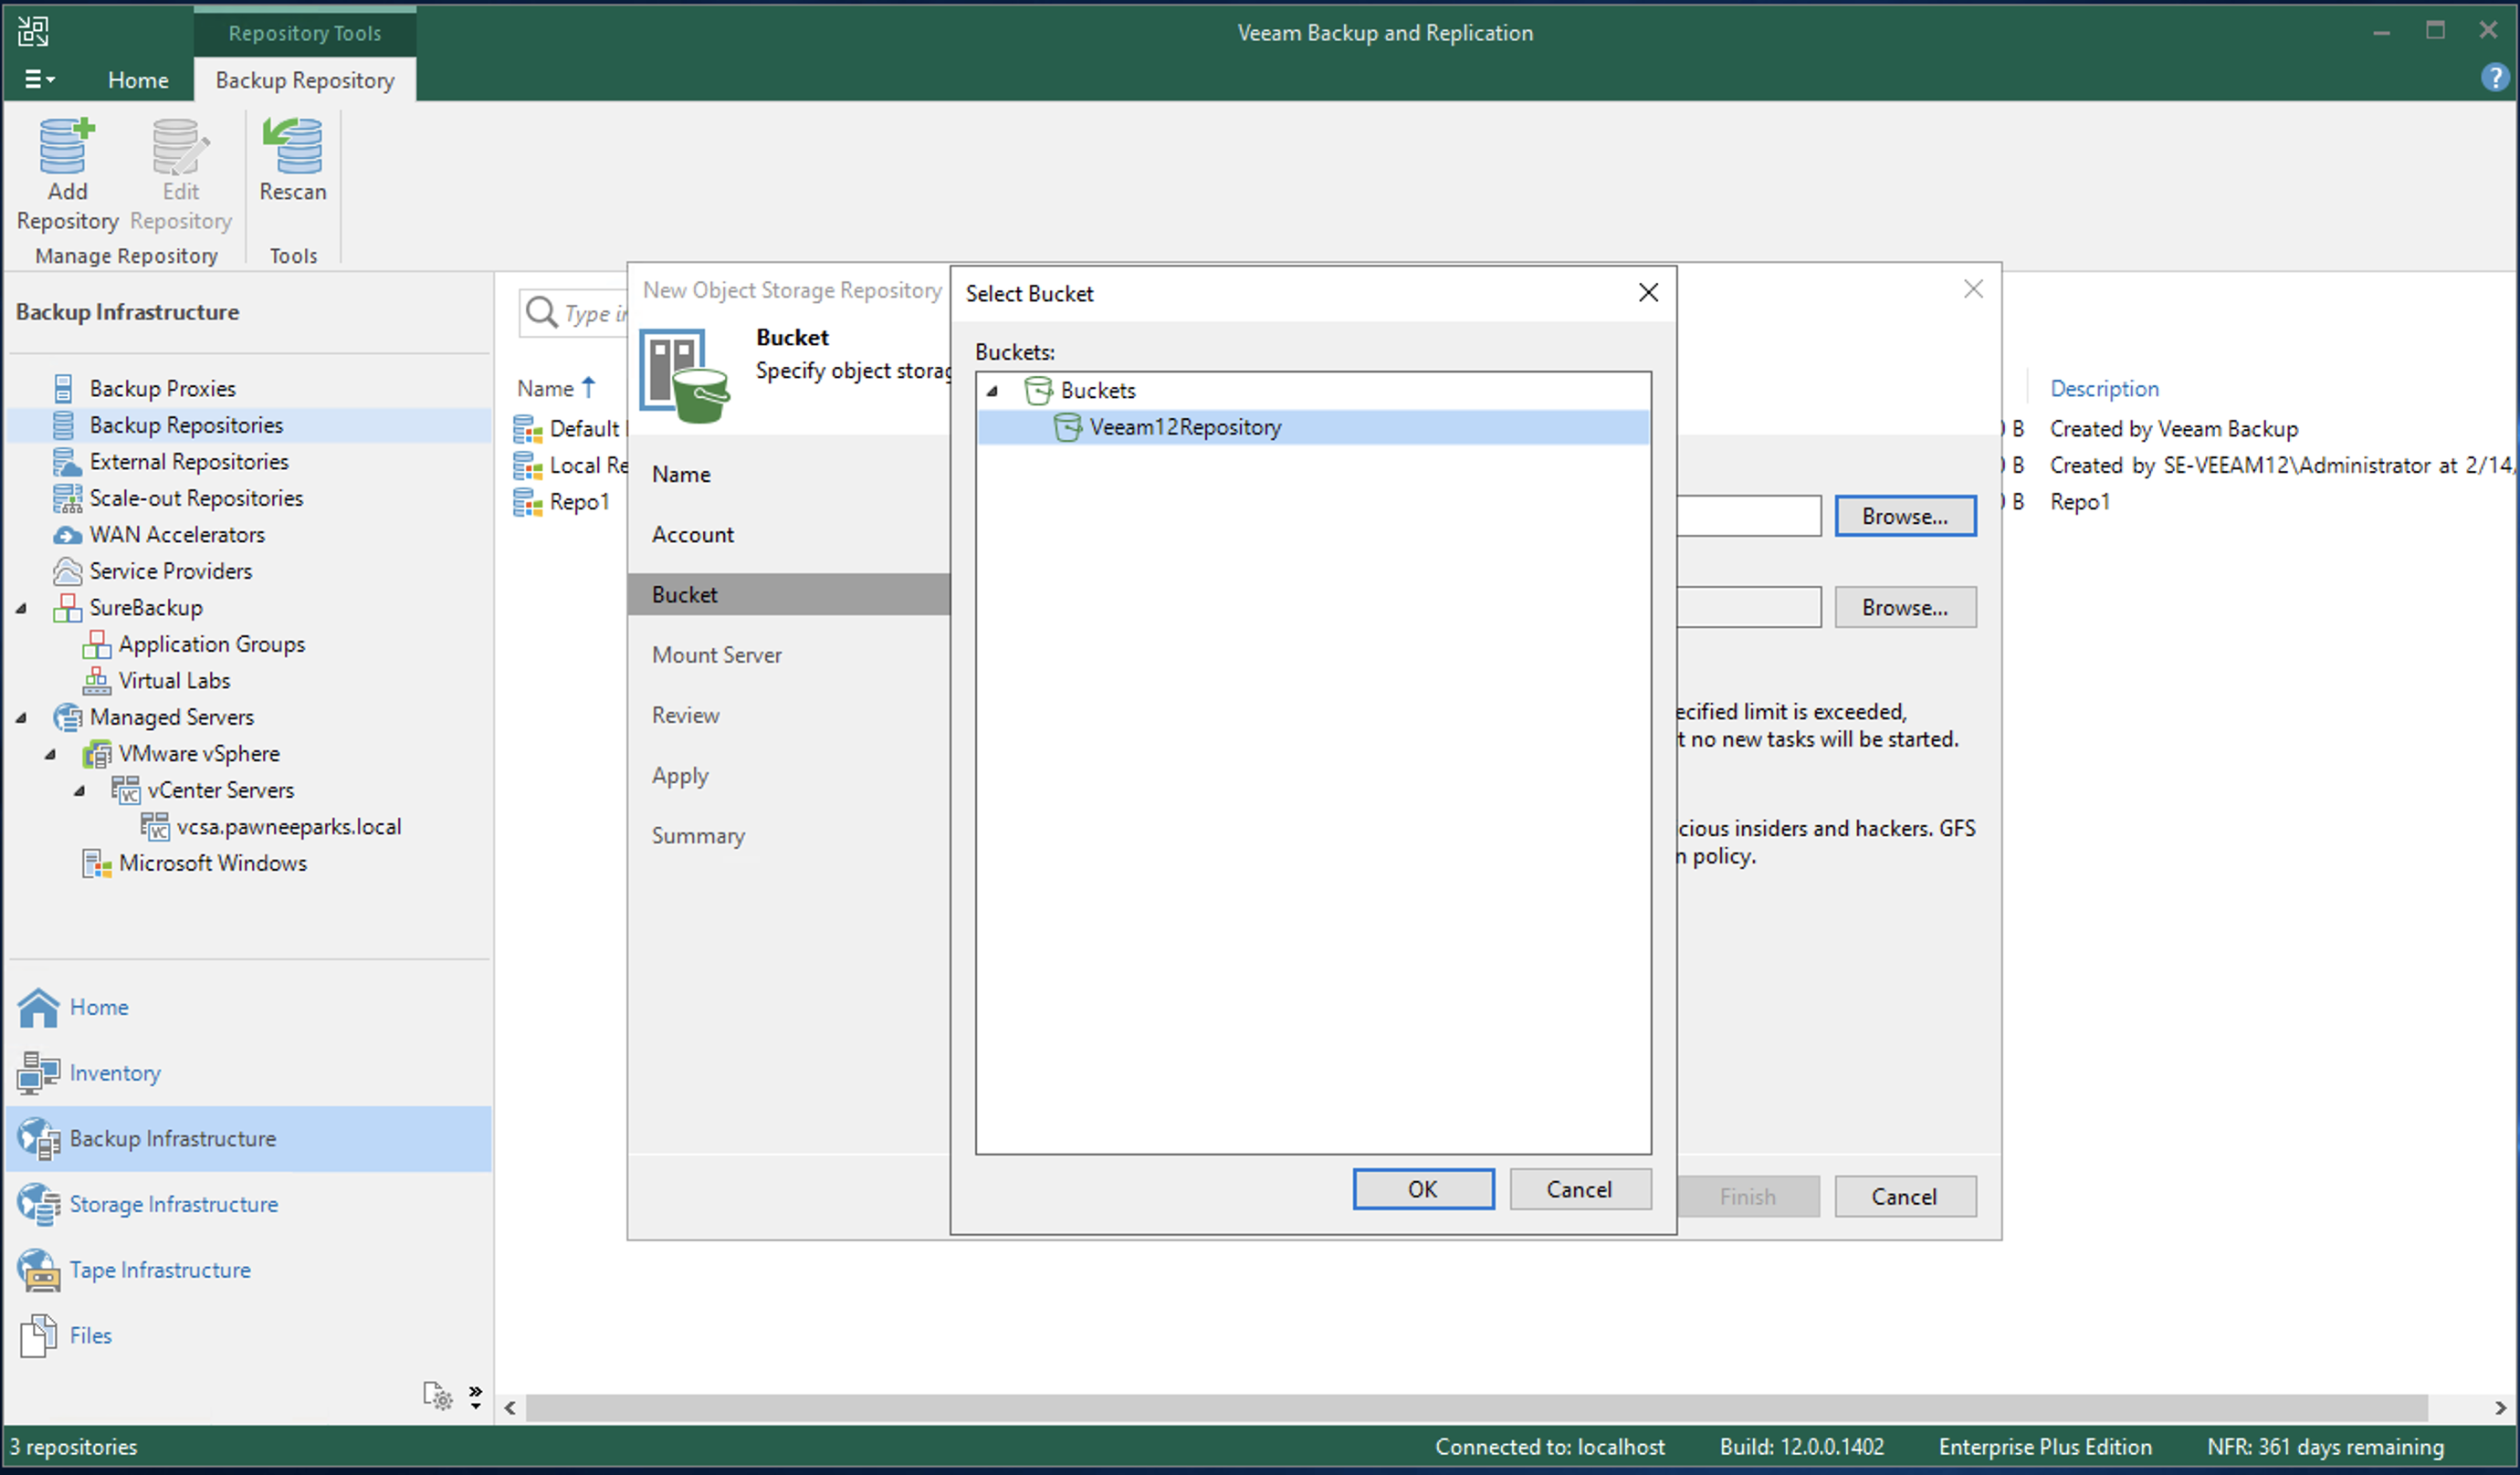The width and height of the screenshot is (2520, 1475).
Task: Confirm bucket selection with OK
Action: coord(1423,1189)
